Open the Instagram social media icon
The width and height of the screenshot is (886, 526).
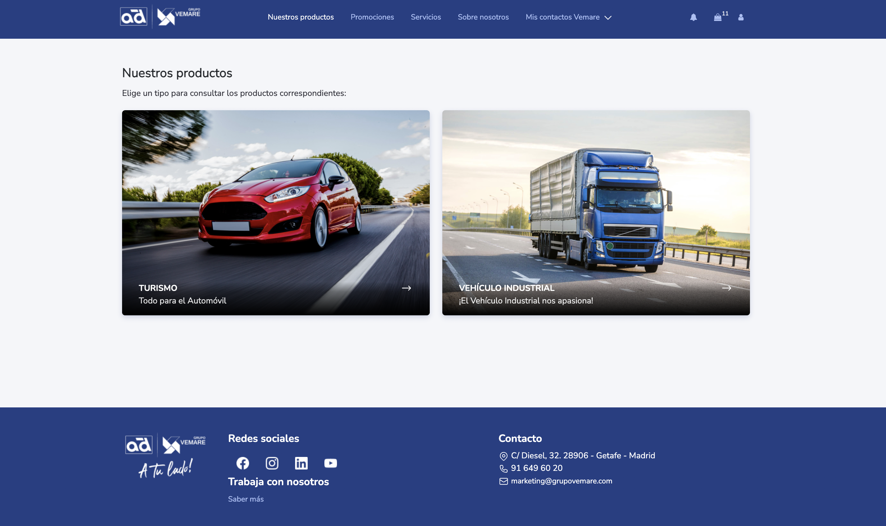272,463
